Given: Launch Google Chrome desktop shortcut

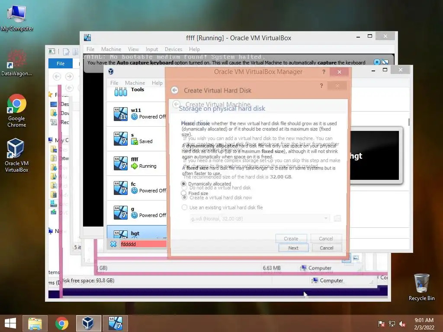Looking at the screenshot, I should [17, 110].
